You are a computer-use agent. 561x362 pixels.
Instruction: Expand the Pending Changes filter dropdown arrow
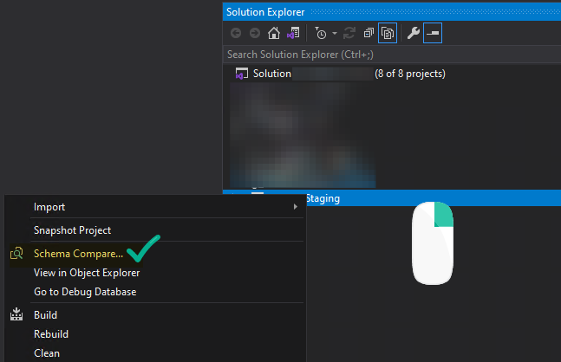pos(335,33)
